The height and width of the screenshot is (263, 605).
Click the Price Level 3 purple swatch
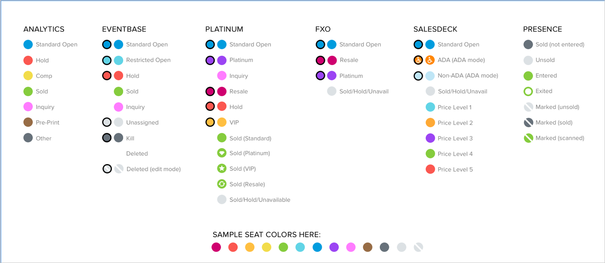(x=430, y=138)
